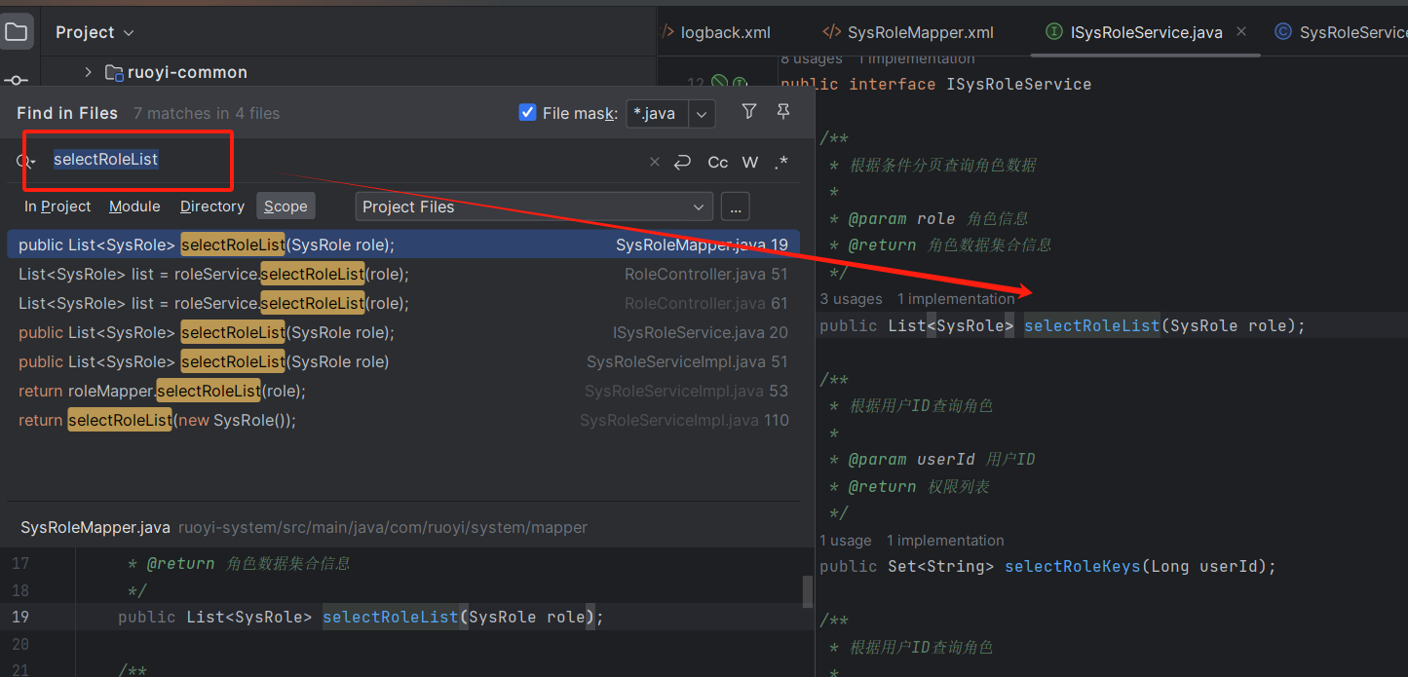
Task: Click the '3 usages' inlay hint
Action: (851, 299)
